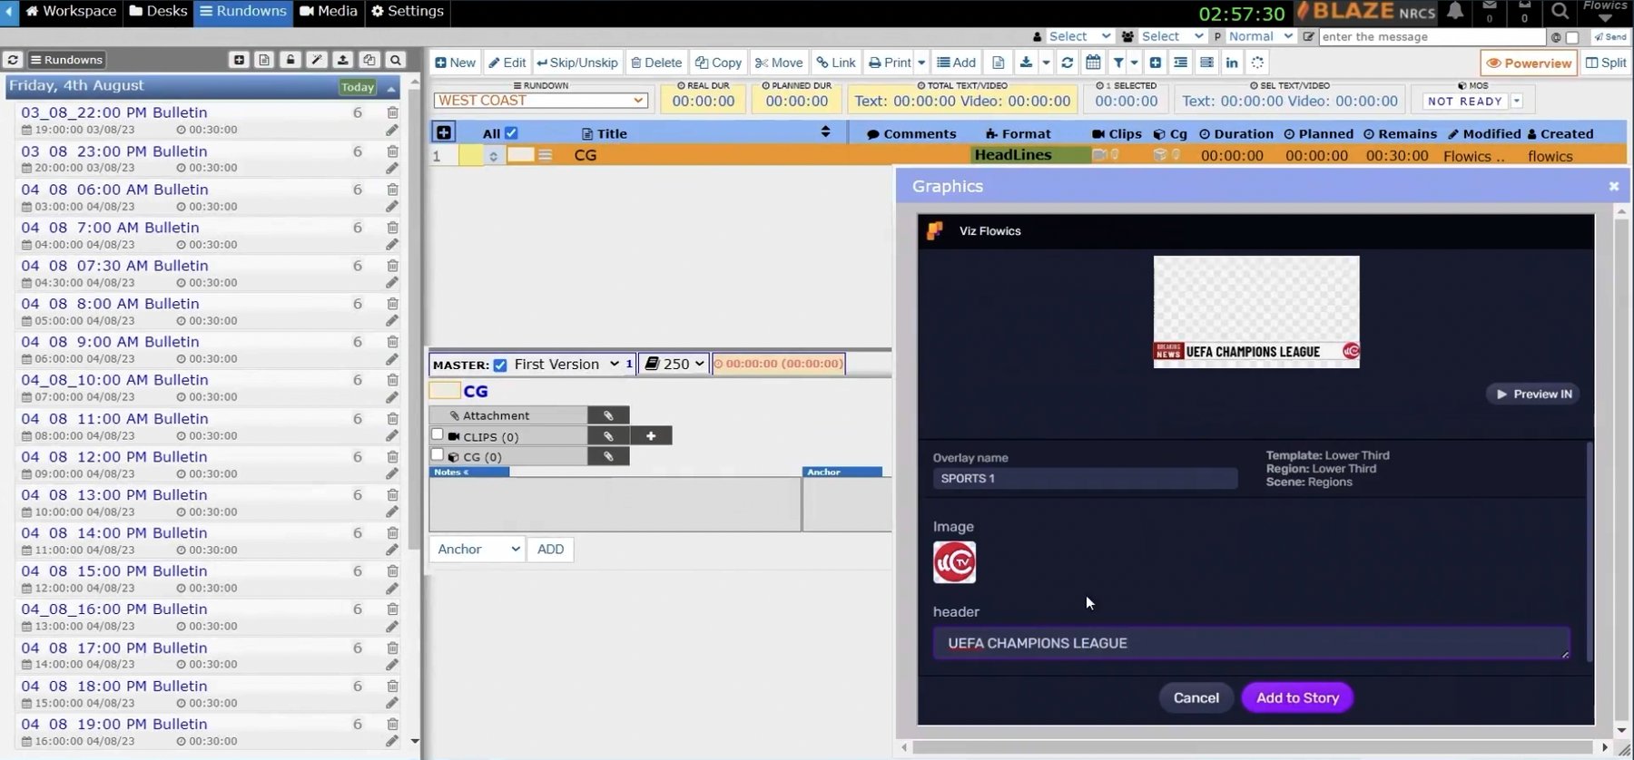This screenshot has width=1634, height=760.
Task: Toggle the checkbox beside the message field
Action: 1573,37
